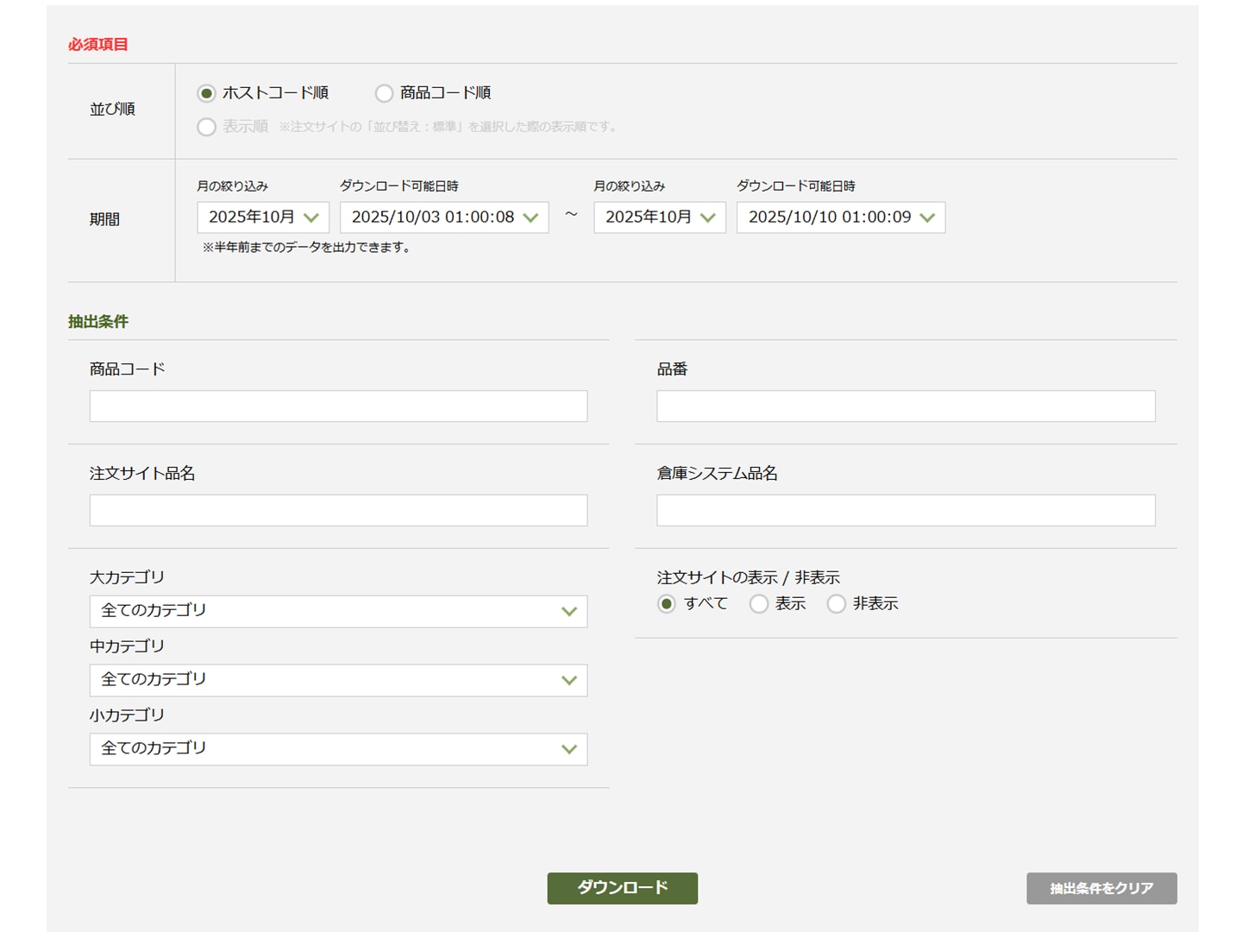The width and height of the screenshot is (1242, 932).
Task: Open start month 2025年10月 dropdown
Action: point(262,217)
